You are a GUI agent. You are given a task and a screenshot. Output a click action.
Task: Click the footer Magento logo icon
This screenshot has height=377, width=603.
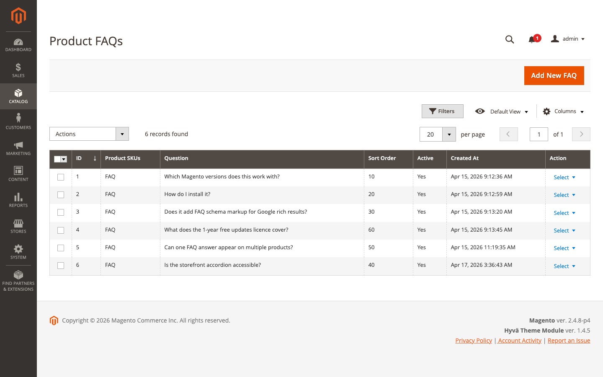54,320
